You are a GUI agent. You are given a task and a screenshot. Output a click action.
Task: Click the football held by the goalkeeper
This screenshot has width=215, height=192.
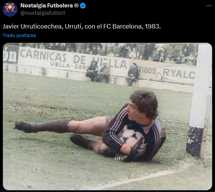pos(132,138)
